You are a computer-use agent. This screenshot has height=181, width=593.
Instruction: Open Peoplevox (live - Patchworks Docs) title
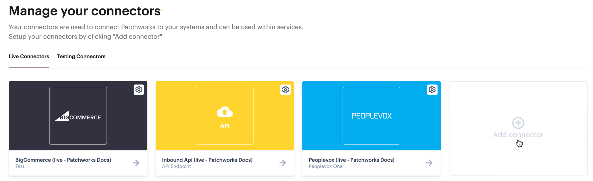(x=351, y=160)
